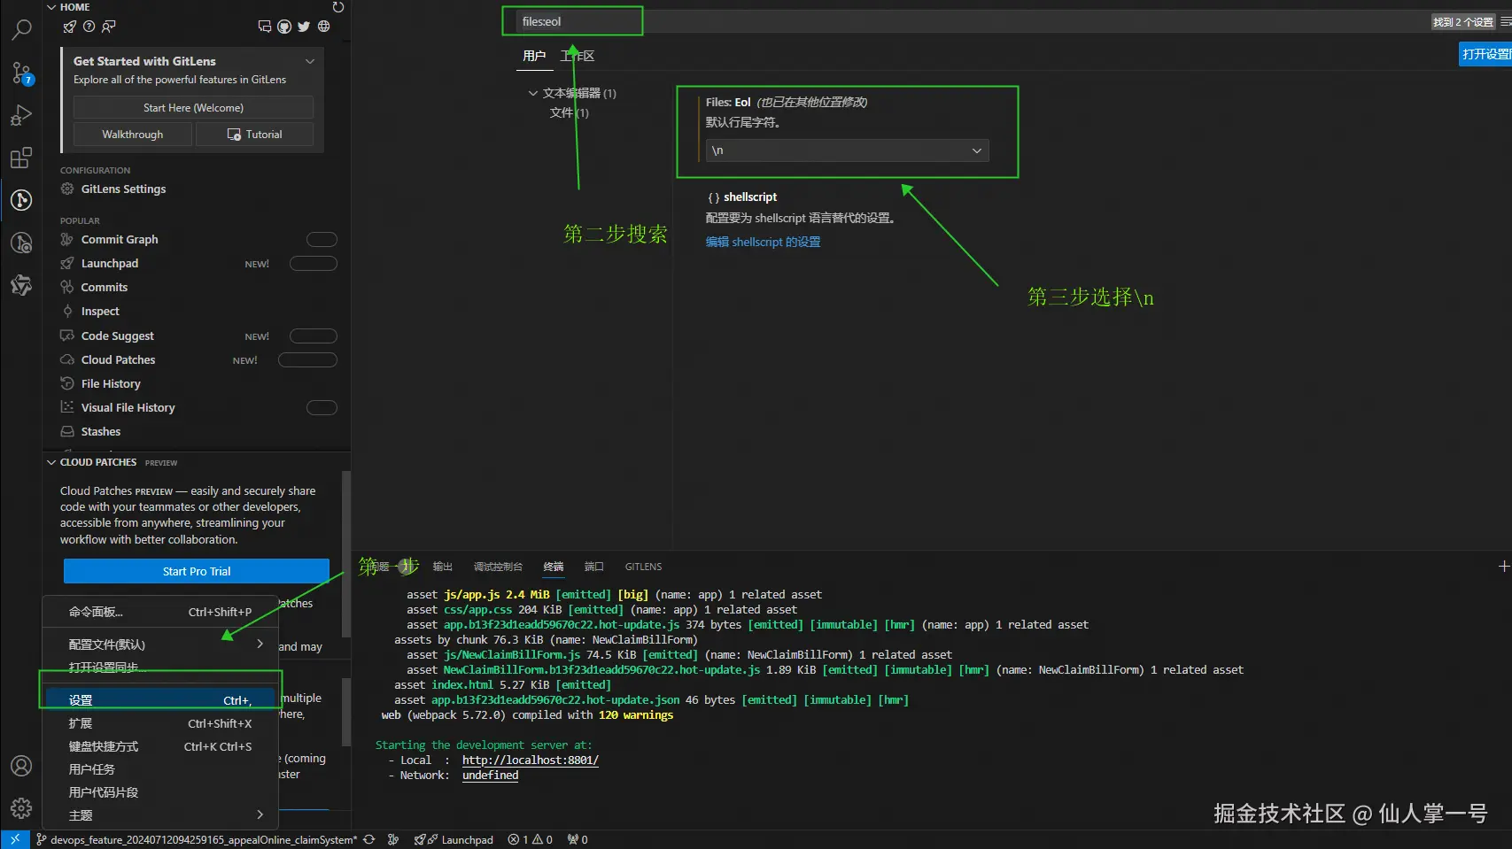Open the 调试控制台 panel tab

(498, 567)
